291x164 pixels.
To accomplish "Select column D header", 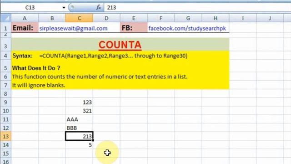I will (106, 18).
